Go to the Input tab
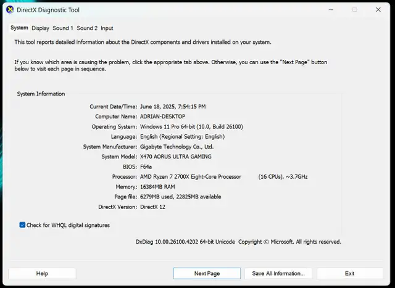This screenshot has height=288, width=395. tap(107, 28)
